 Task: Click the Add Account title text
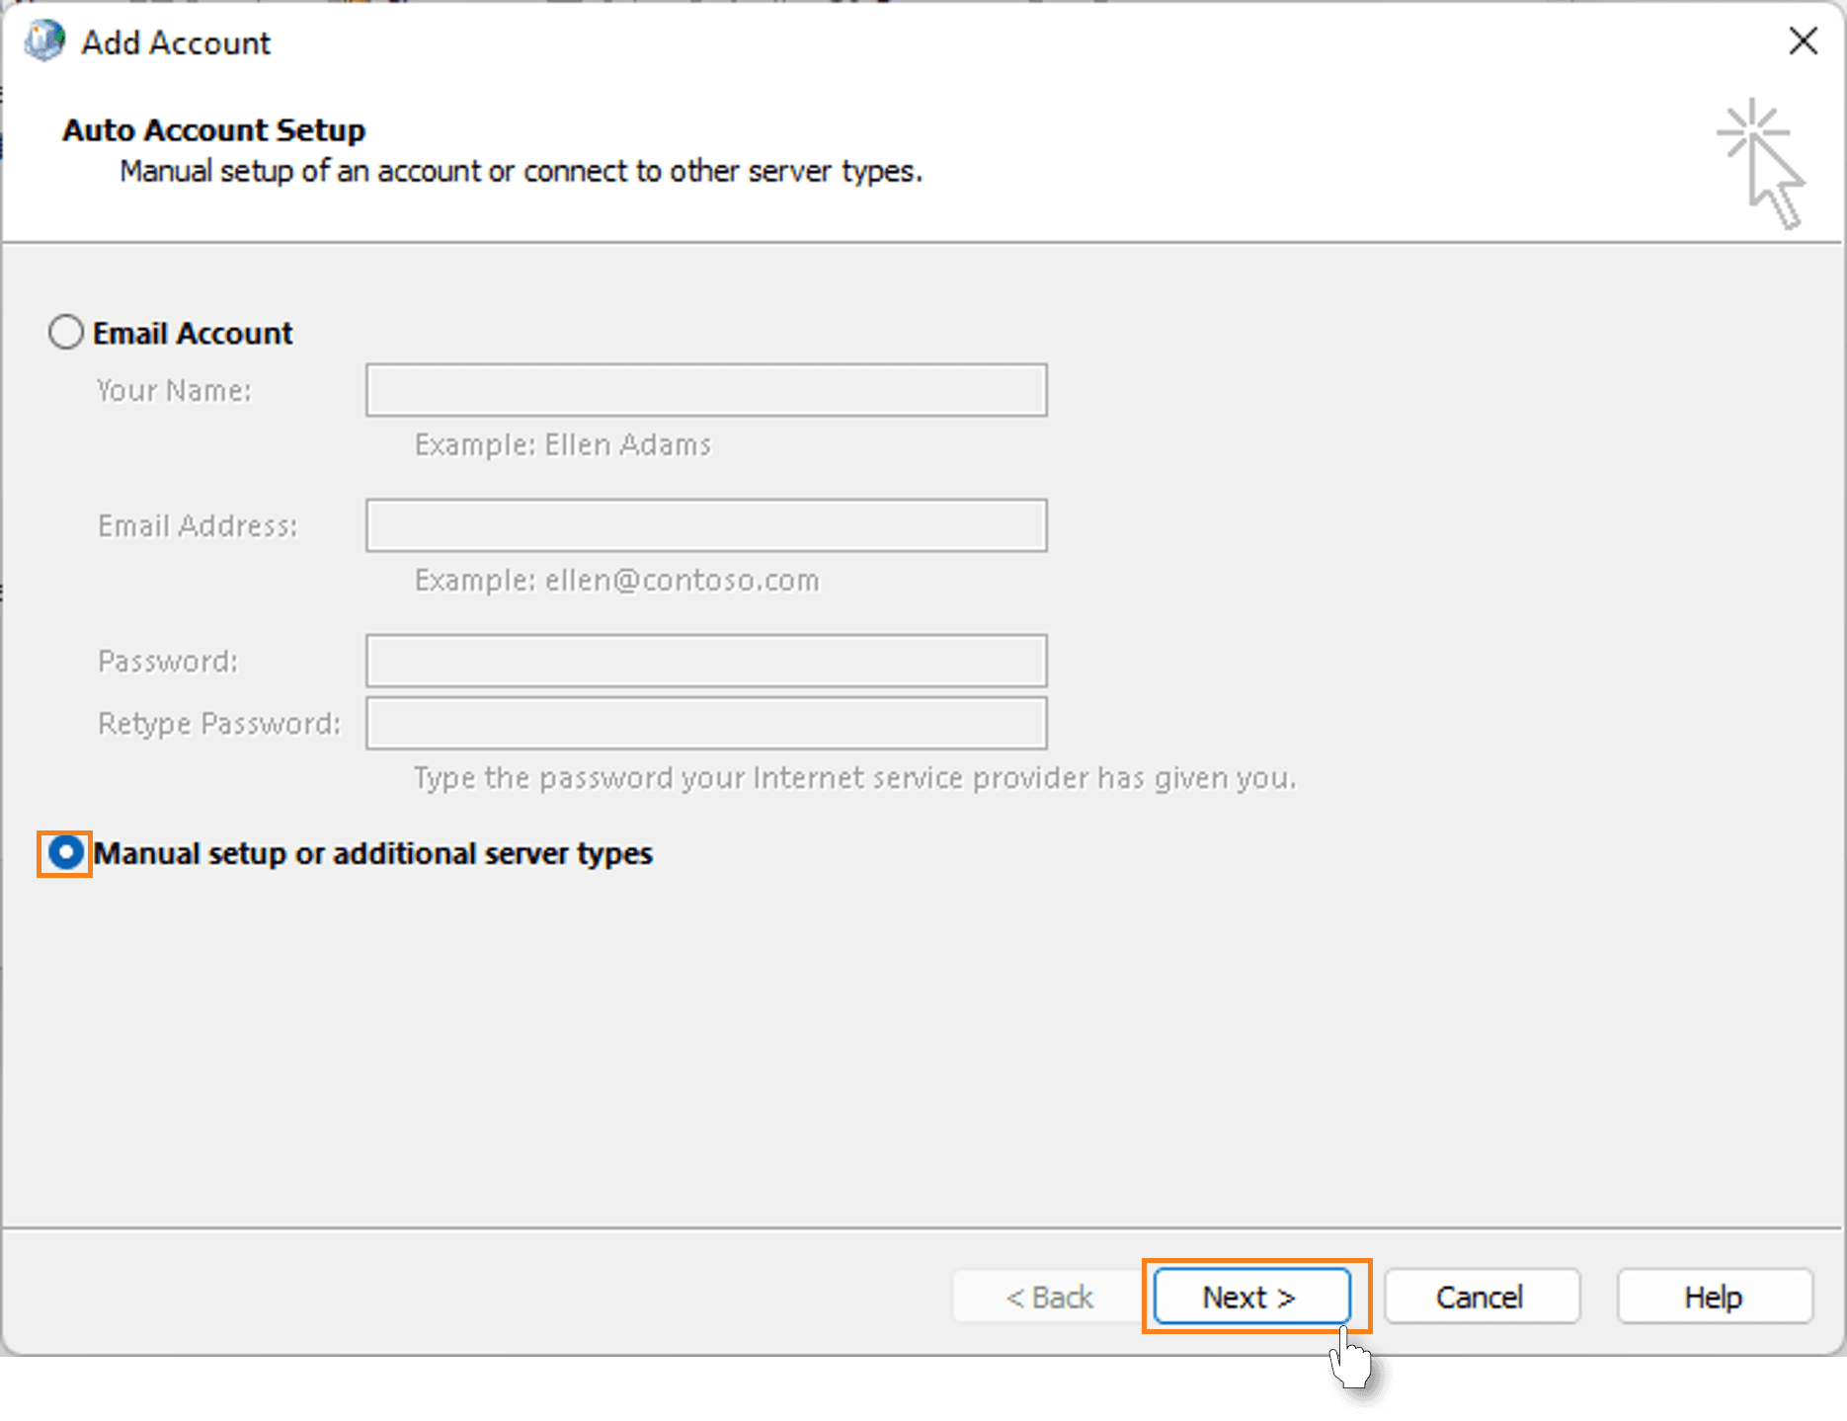tap(176, 41)
